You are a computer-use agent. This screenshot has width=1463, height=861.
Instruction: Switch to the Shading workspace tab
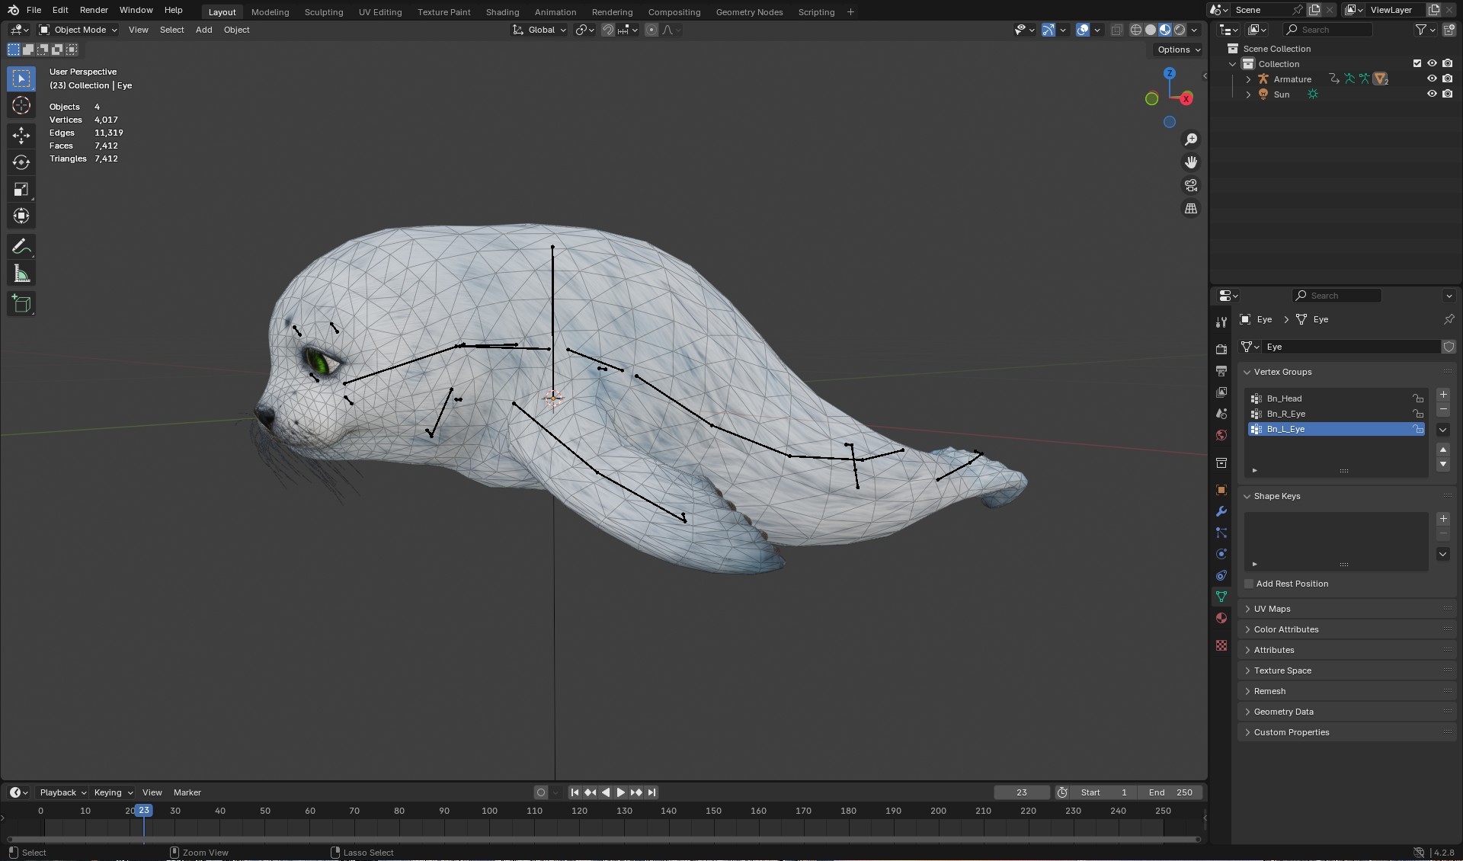click(501, 11)
